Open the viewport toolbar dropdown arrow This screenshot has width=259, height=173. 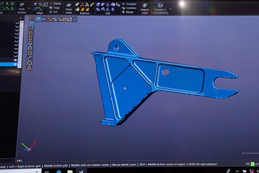pyautogui.click(x=75, y=19)
